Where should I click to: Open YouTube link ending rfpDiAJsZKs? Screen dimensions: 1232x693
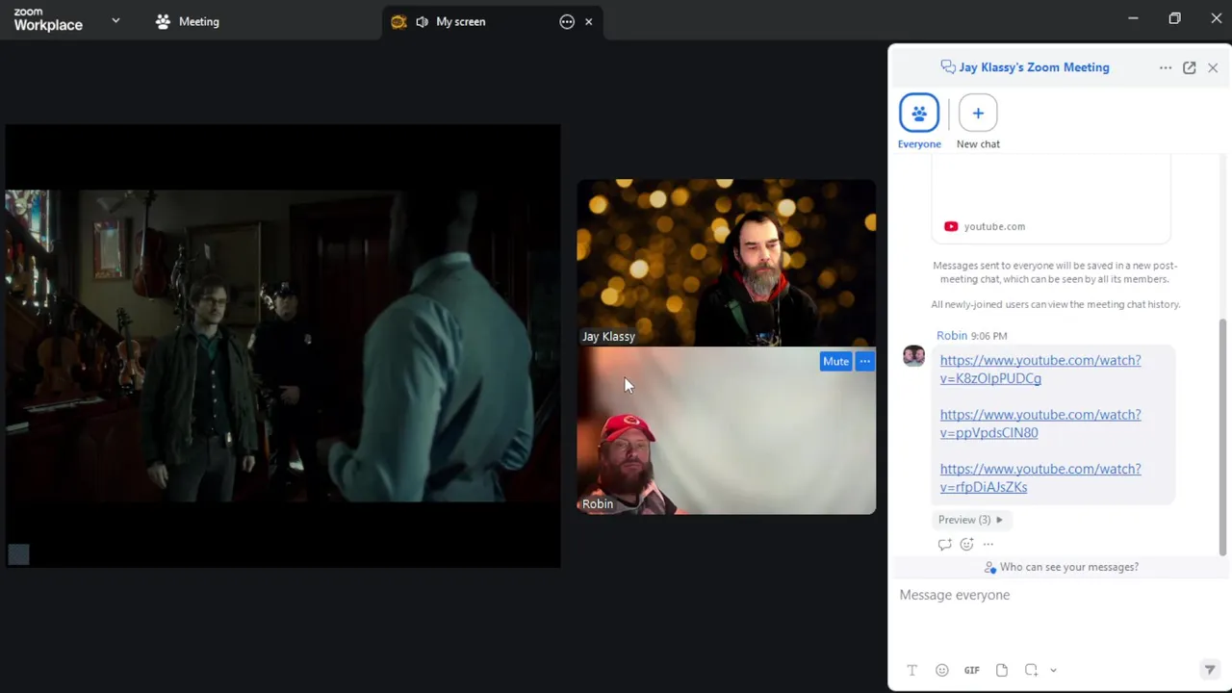coord(1040,477)
